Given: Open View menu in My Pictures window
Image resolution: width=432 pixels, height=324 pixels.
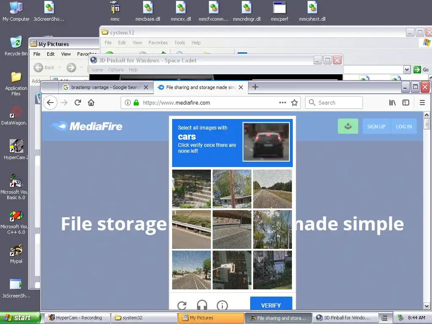Looking at the screenshot, I should 66,54.
